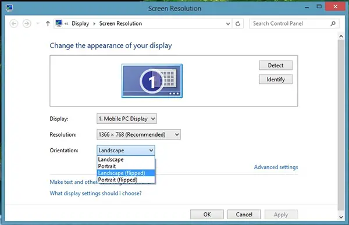Refresh the Screen Resolution page
The height and width of the screenshot is (225, 349).
point(238,24)
